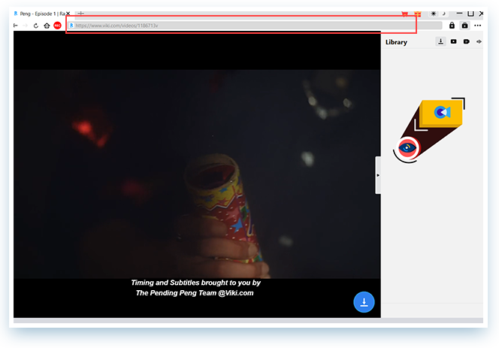
Task: Add a new tab with plus
Action: pyautogui.click(x=81, y=14)
